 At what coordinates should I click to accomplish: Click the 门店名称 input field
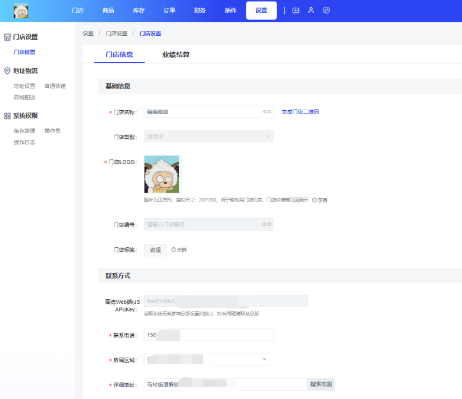tap(202, 112)
